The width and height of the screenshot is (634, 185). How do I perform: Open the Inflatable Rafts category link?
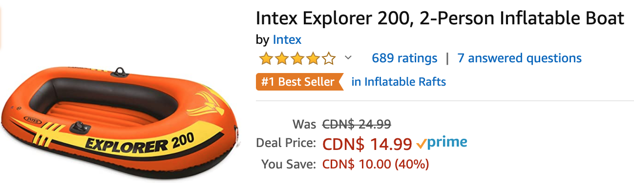click(x=399, y=82)
